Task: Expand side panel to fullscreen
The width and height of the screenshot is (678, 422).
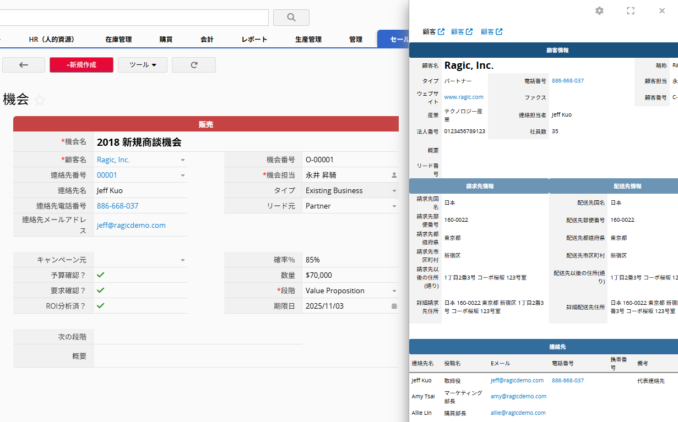Action: 631,11
